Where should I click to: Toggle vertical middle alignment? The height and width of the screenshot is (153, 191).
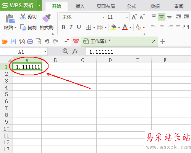click(162, 16)
